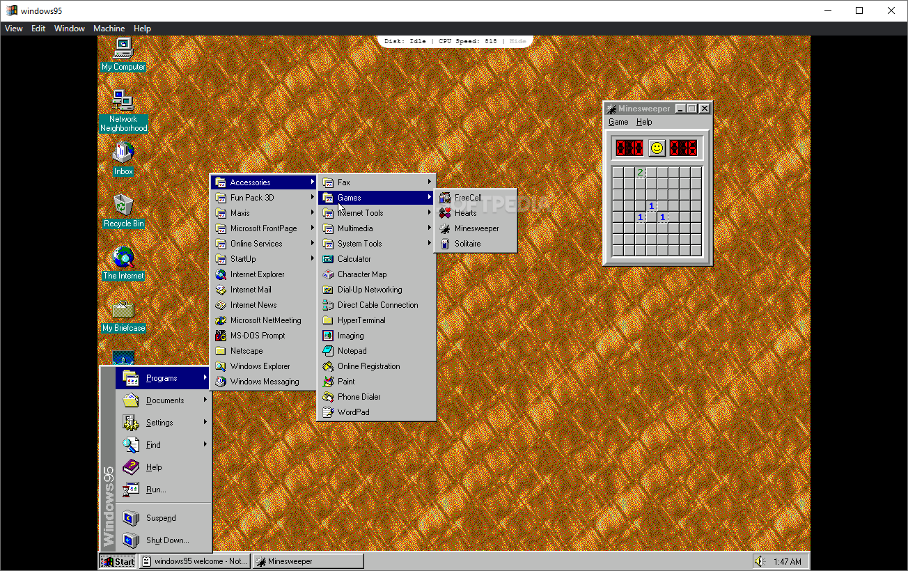Screen dimensions: 908x571
Task: Open Internet Explorer from Programs menu
Action: 264,274
